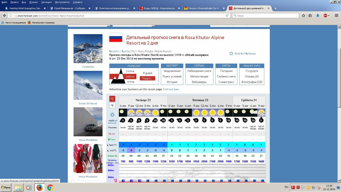The image size is (341, 192).
Task: Open the clock icon for earlier forecast
Action: tap(112, 115)
